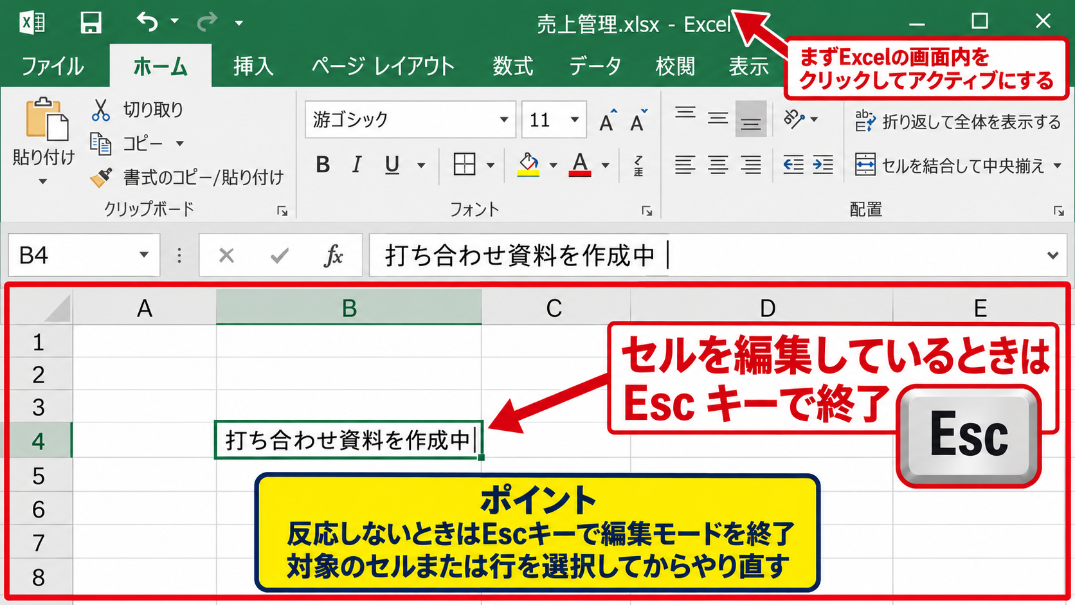The image size is (1075, 605).
Task: Expand the セルを結合して中央揃え dropdown arrow
Action: (x=1057, y=166)
